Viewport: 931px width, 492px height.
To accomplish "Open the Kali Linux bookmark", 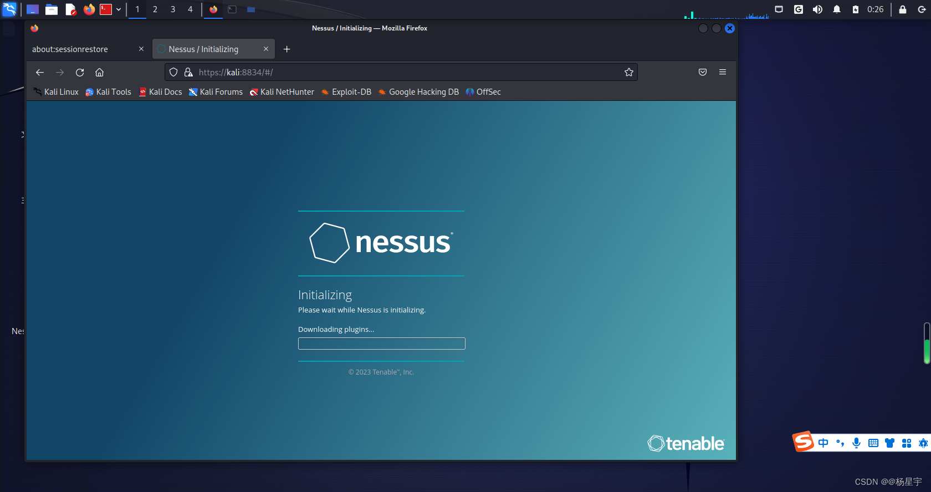I will coord(56,92).
